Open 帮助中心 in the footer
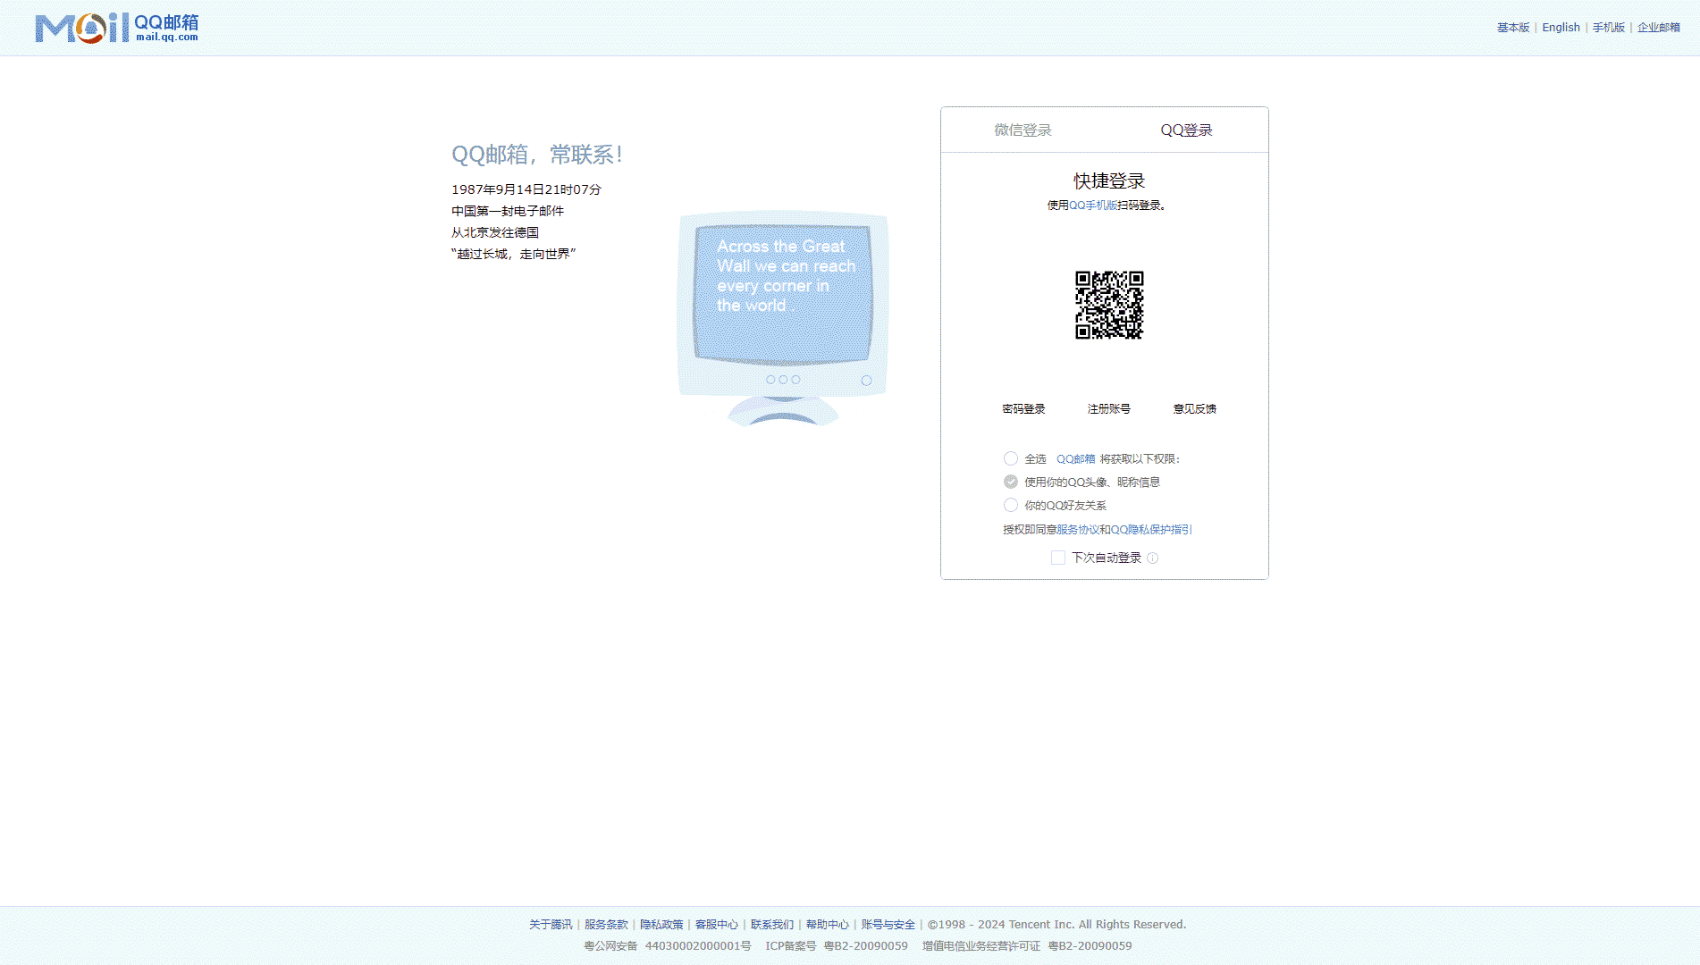 tap(828, 925)
